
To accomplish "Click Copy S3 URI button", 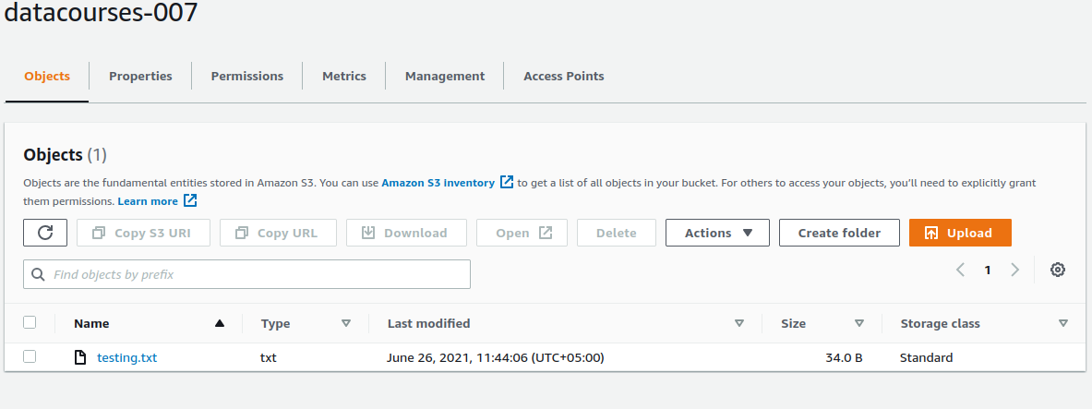I will click(143, 233).
